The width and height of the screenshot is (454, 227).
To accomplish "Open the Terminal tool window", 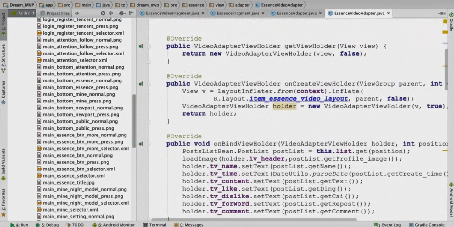I will tap(154, 225).
